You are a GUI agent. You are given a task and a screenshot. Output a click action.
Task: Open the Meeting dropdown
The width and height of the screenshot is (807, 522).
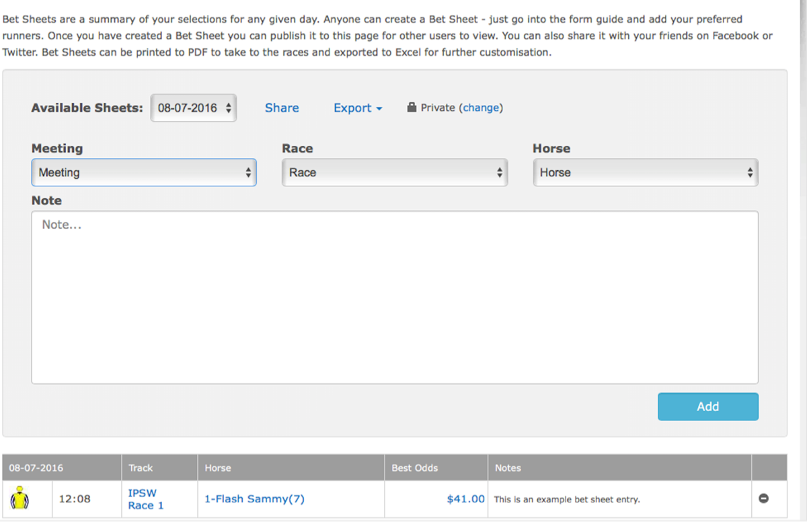click(144, 173)
